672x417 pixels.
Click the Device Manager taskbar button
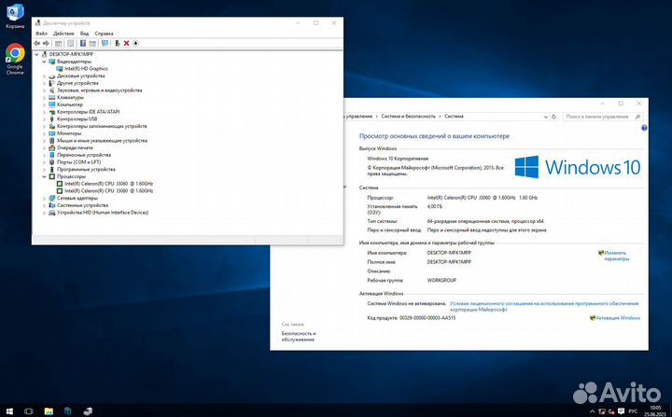[x=88, y=411]
